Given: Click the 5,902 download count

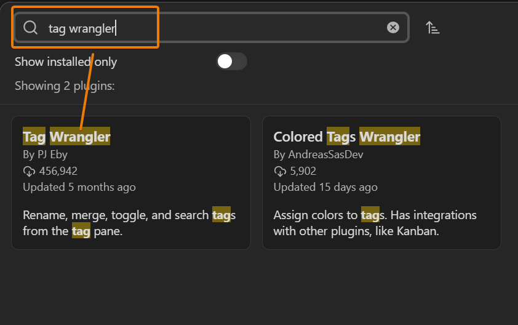Looking at the screenshot, I should tap(302, 171).
